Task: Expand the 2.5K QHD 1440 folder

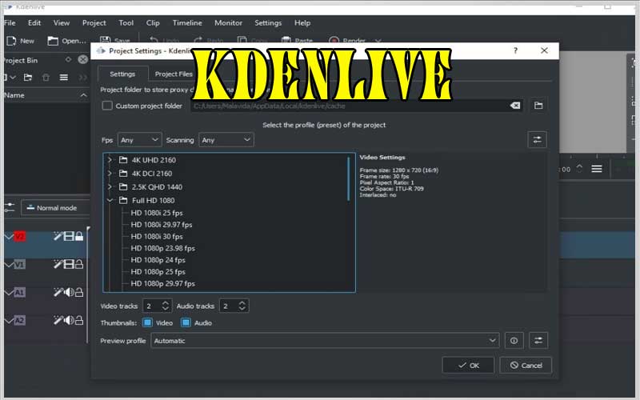Action: [x=110, y=187]
